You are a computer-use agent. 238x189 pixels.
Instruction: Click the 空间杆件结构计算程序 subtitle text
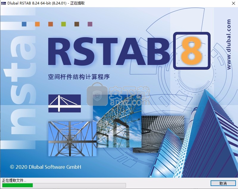point(79,77)
